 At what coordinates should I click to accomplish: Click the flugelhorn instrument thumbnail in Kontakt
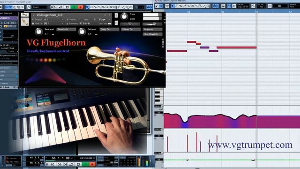click(25, 22)
